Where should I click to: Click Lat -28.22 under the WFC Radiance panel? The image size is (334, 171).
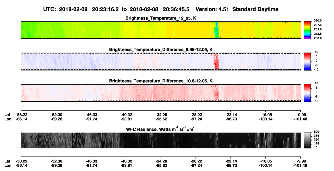click(x=196, y=161)
